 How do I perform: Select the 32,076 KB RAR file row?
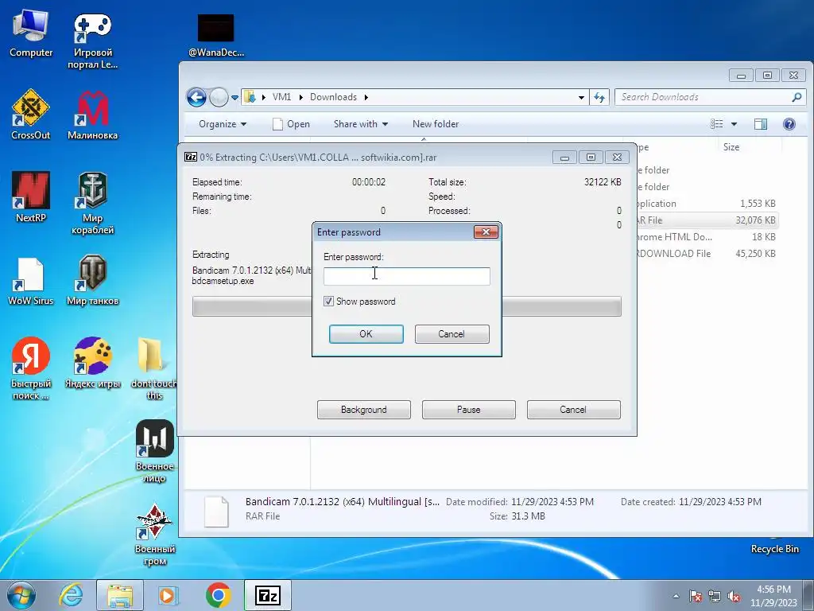tap(707, 220)
